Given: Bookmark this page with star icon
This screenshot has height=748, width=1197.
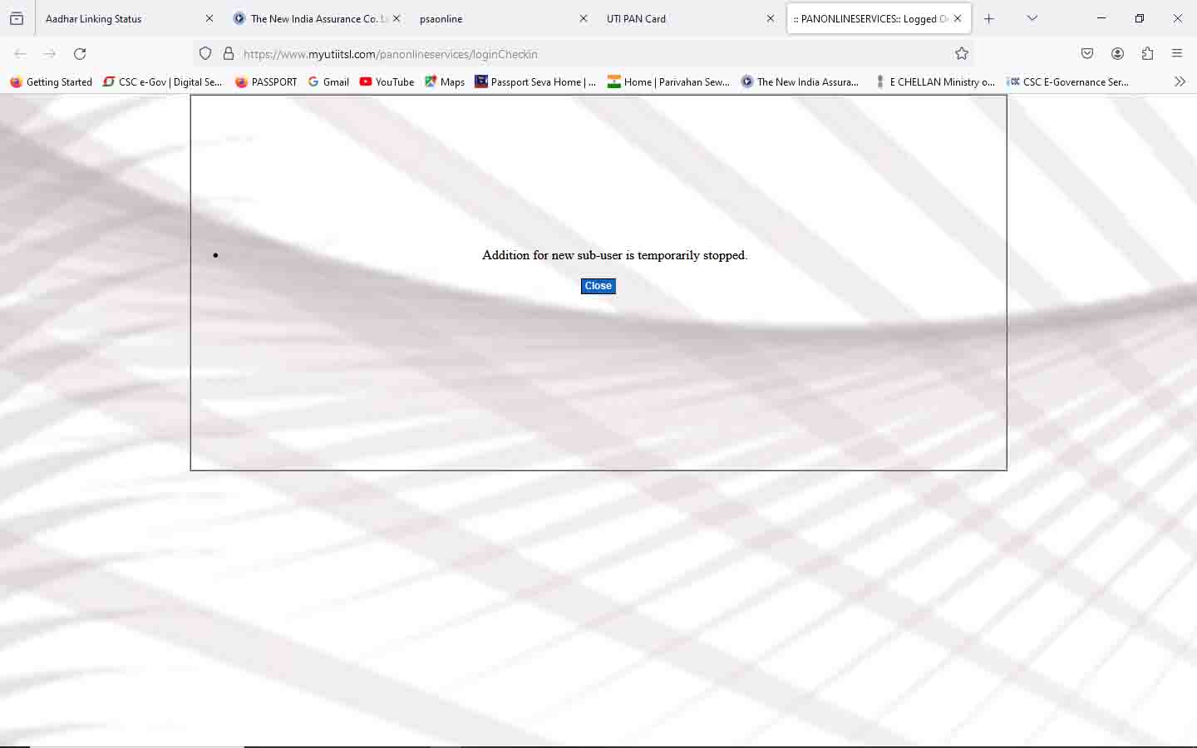Looking at the screenshot, I should tap(962, 54).
